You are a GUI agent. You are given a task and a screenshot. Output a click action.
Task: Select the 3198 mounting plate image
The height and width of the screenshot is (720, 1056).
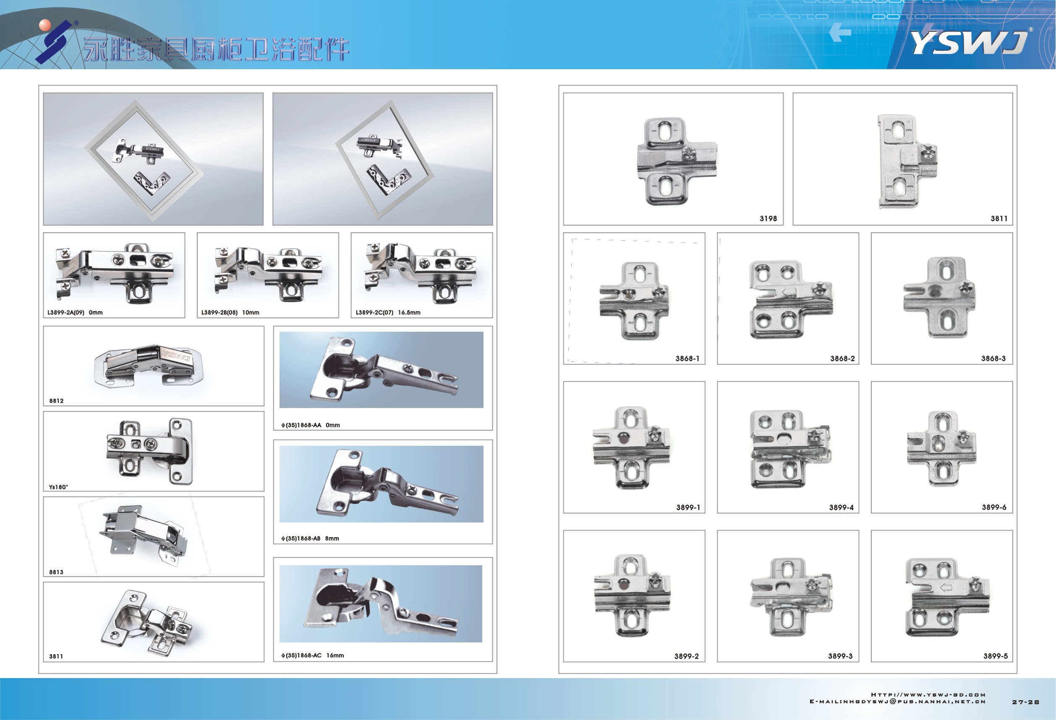(677, 161)
